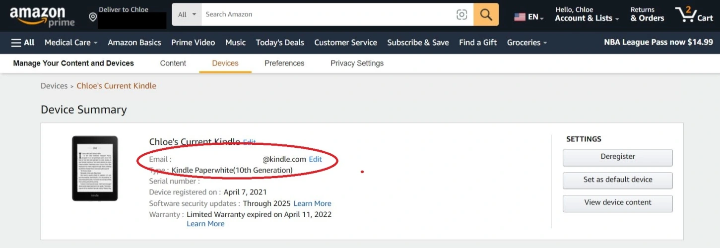Screen dimensions: 720x248
Task: Click the delivery location pin icon
Action: pos(93,17)
